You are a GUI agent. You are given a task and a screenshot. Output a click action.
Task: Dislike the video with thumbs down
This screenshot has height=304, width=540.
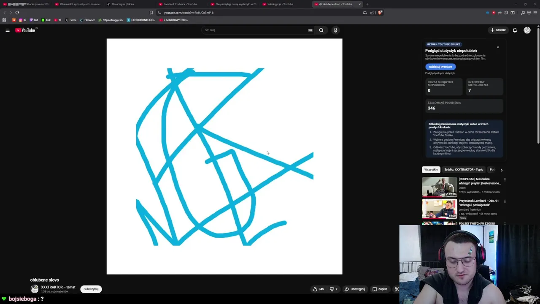tap(334, 289)
